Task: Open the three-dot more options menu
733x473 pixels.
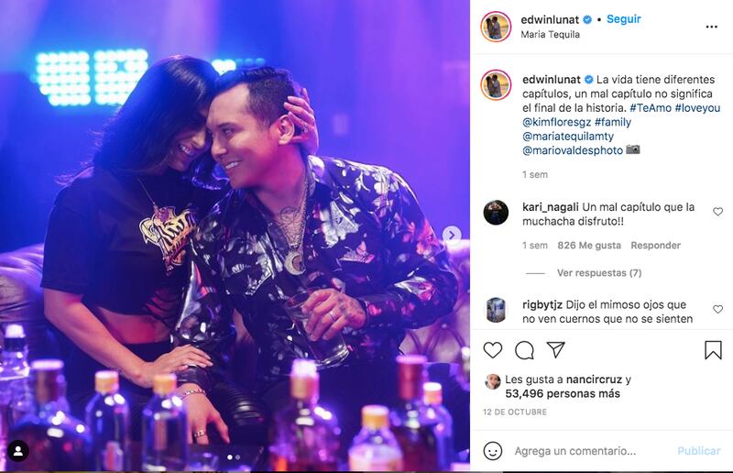Action: (712, 27)
